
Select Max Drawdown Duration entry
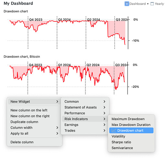[131, 125]
